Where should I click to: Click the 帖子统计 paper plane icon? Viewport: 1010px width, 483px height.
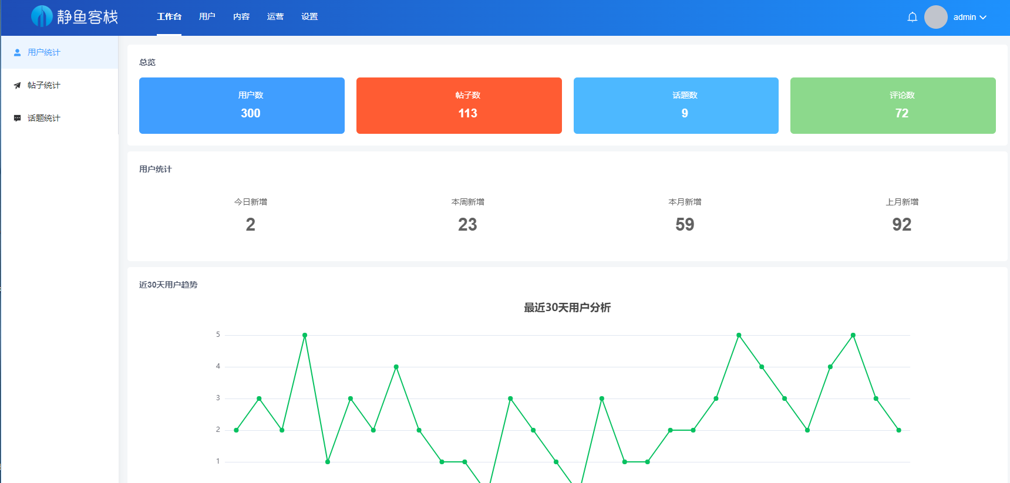tap(18, 85)
